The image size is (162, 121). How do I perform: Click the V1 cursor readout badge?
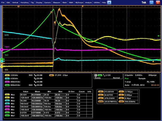[x=101, y=92]
